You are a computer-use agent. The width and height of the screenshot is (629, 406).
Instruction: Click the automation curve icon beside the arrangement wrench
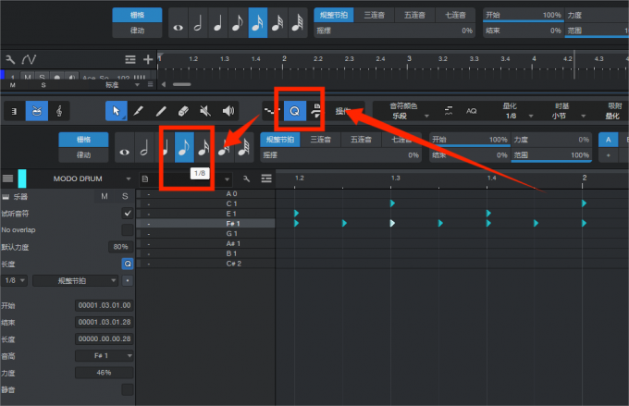tap(29, 60)
